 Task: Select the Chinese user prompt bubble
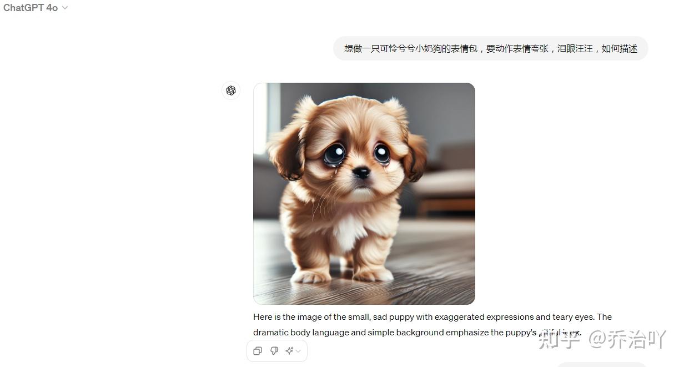click(491, 48)
